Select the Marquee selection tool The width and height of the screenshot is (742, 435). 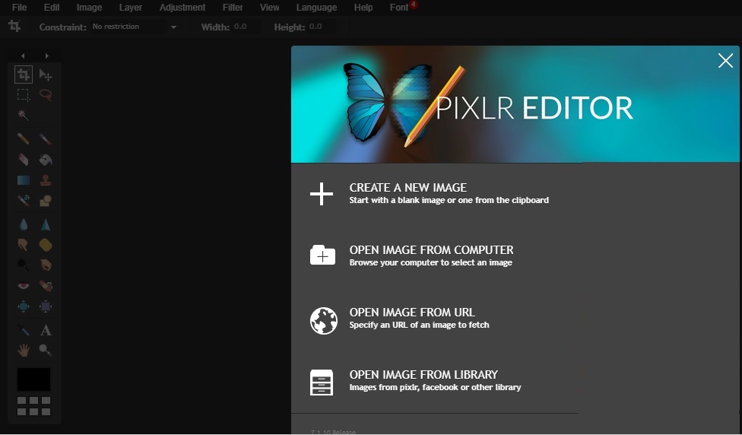23,94
